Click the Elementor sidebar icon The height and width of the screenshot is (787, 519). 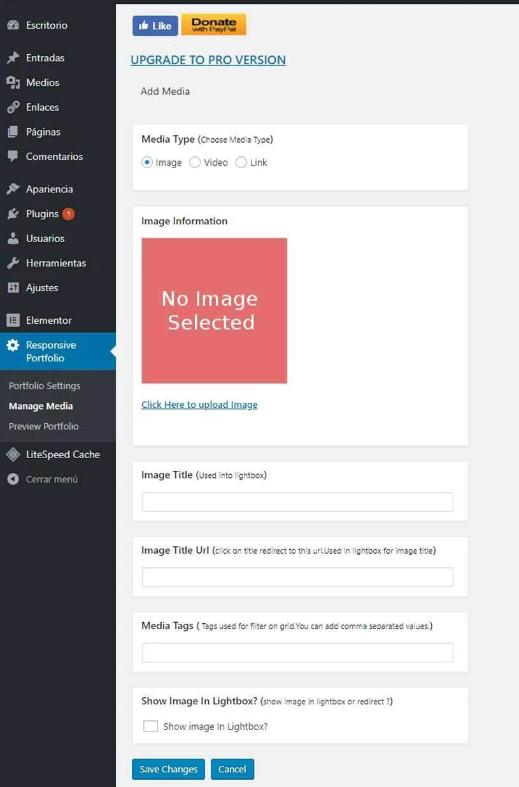(x=12, y=320)
